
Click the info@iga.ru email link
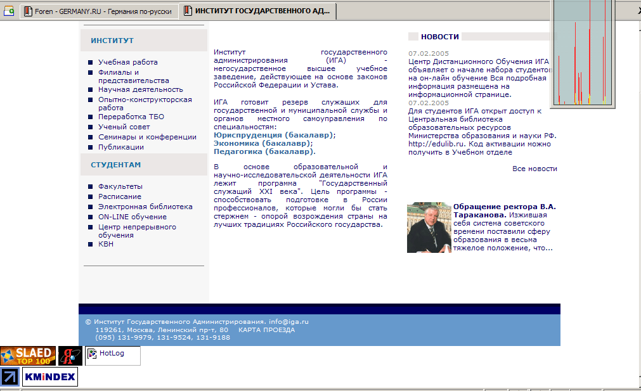288,322
